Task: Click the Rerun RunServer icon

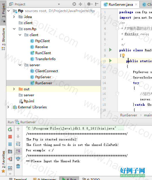Action: click(10, 129)
